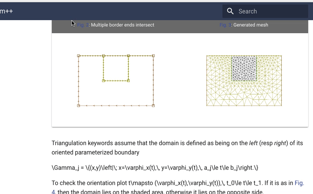Focus the Search input field
This screenshot has width=313, height=194.
pos(265,11)
